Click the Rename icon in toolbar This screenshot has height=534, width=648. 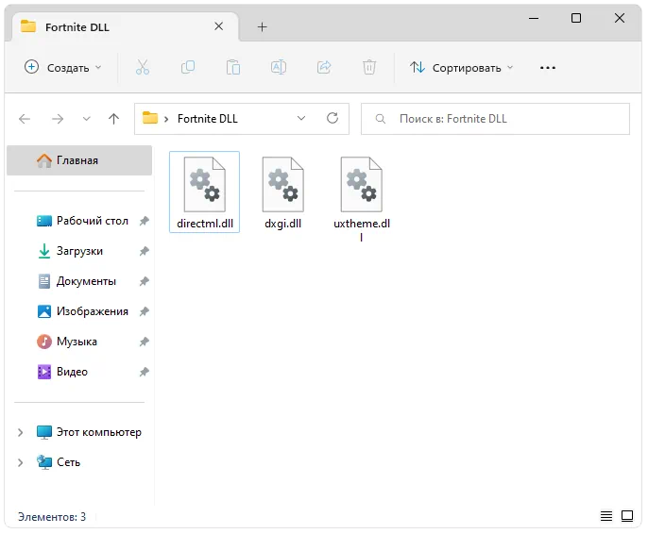tap(279, 67)
